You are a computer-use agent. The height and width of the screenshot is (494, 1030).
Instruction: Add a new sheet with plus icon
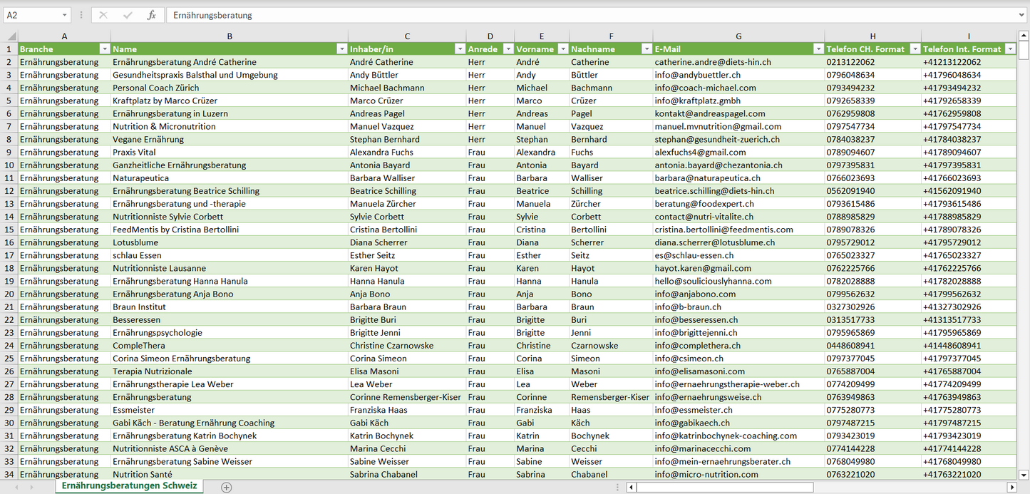pos(227,487)
